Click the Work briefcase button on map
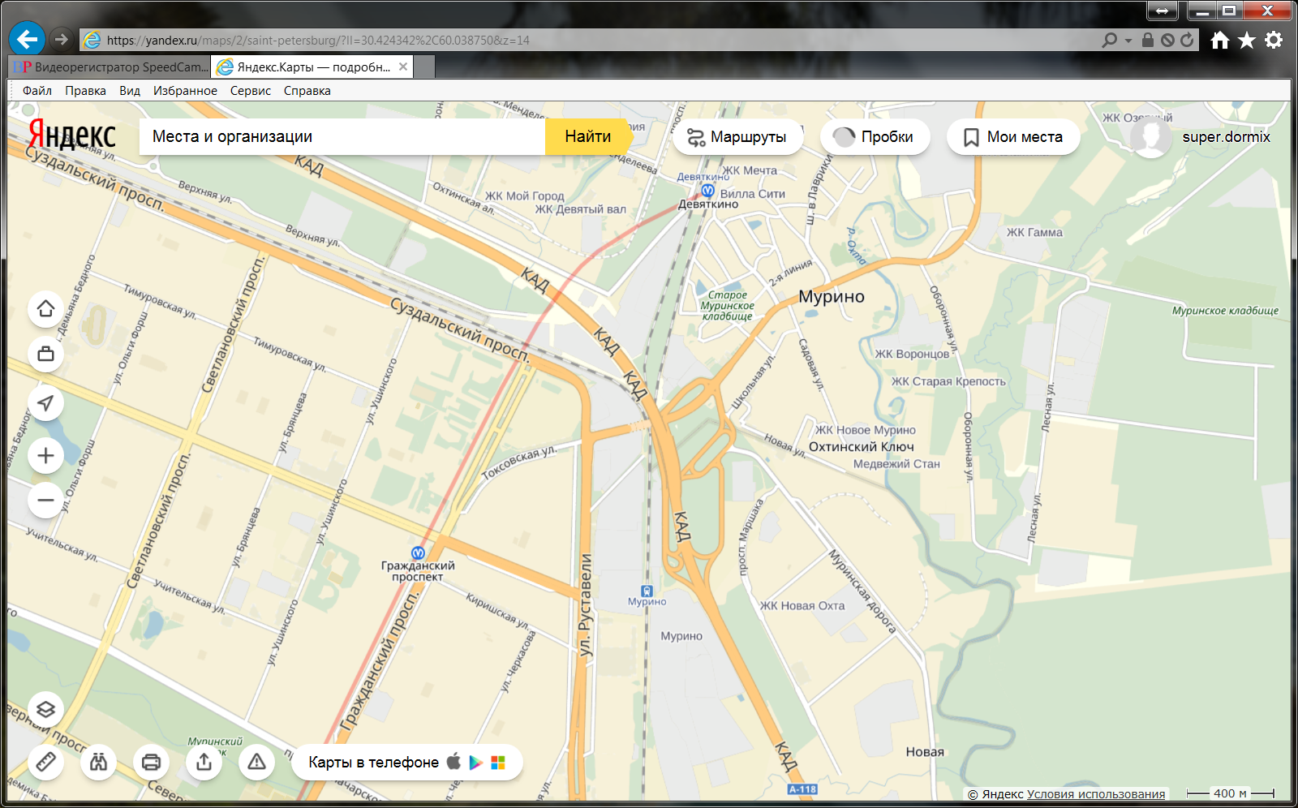Image resolution: width=1298 pixels, height=808 pixels. tap(45, 355)
